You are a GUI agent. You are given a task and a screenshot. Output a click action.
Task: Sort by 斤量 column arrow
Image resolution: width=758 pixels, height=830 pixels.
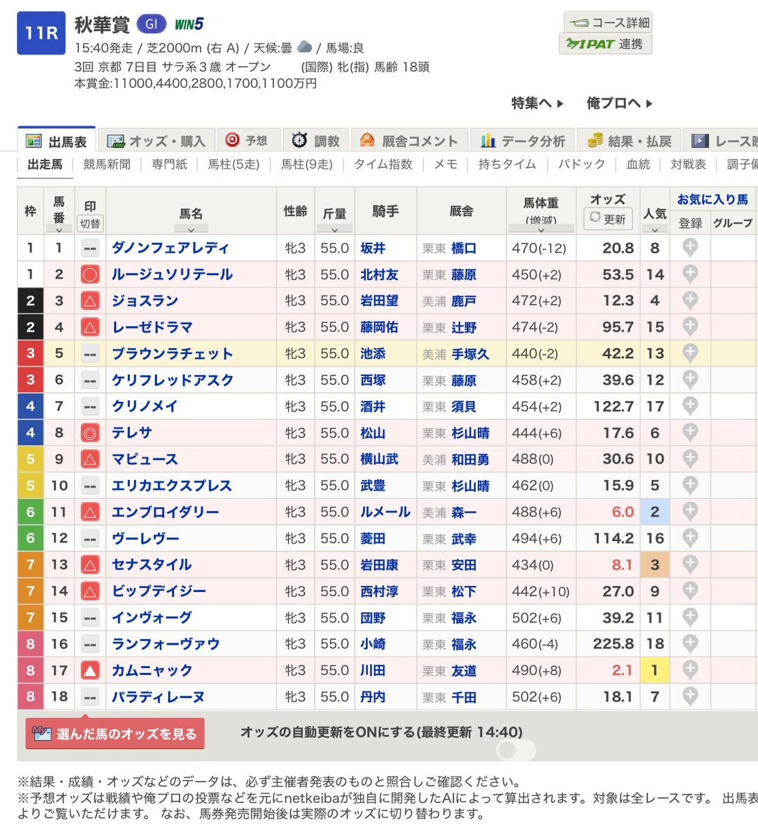click(335, 230)
